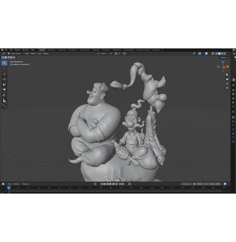Open the Scene properties tab icon

coord(233,102)
